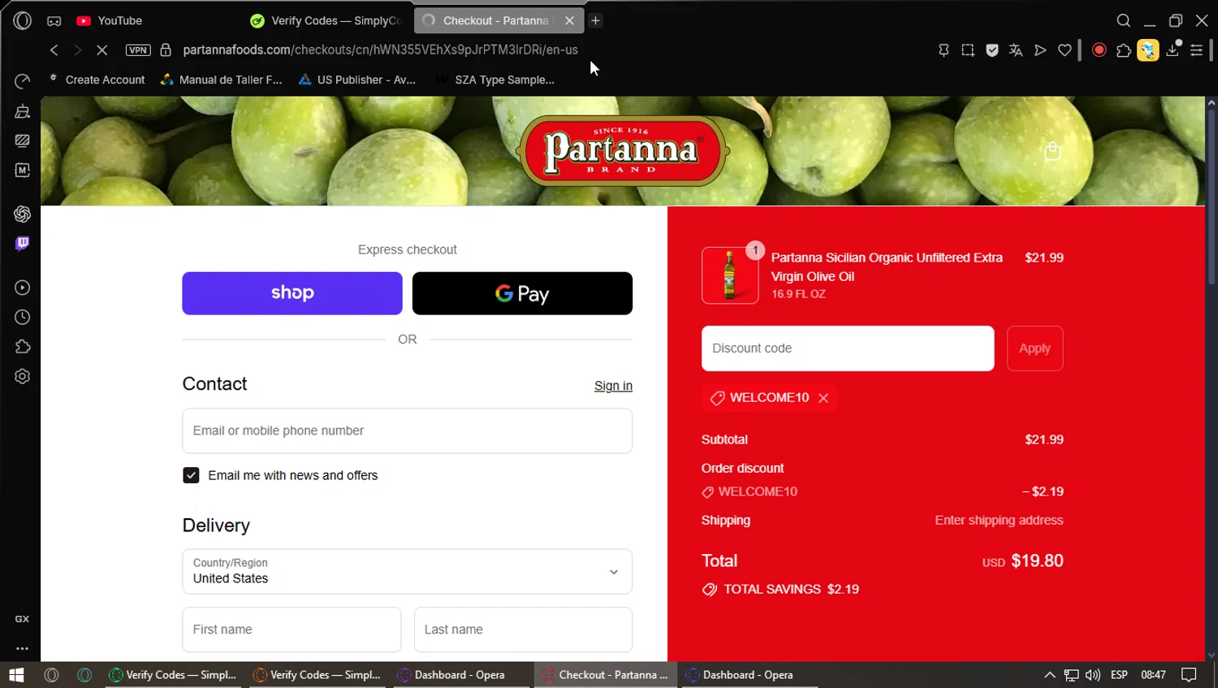Open GX Cleaner in sidebar
1218x688 pixels.
pyautogui.click(x=23, y=111)
